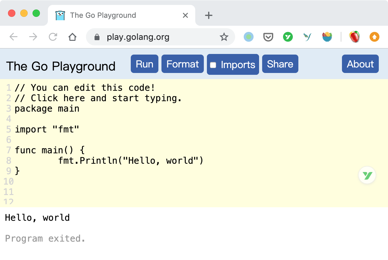This screenshot has width=388, height=260.
Task: Open the colorful pepper profile icon
Action: [354, 37]
